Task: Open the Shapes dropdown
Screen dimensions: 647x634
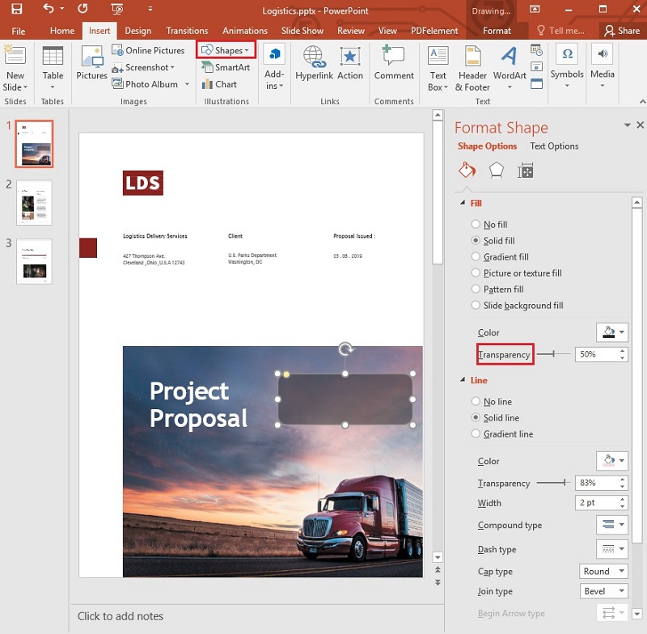Action: pyautogui.click(x=226, y=50)
